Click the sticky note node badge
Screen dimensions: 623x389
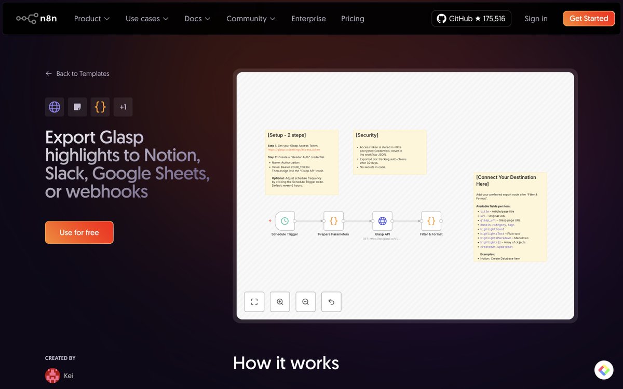[x=77, y=107]
